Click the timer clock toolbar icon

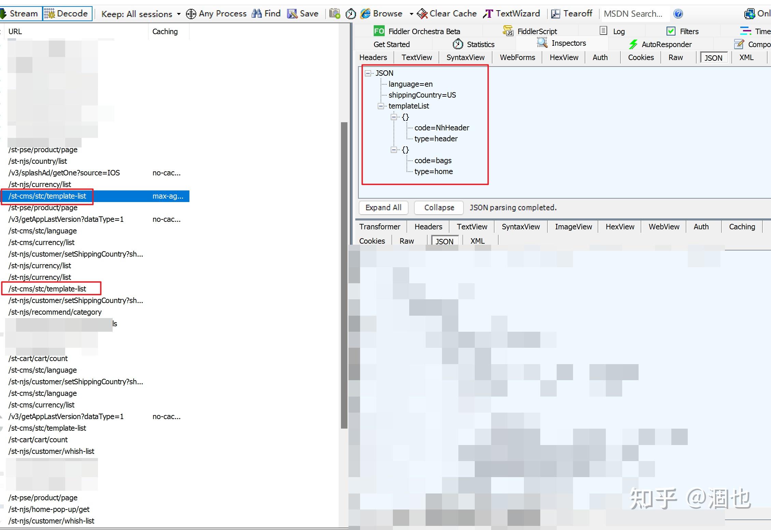tap(351, 14)
